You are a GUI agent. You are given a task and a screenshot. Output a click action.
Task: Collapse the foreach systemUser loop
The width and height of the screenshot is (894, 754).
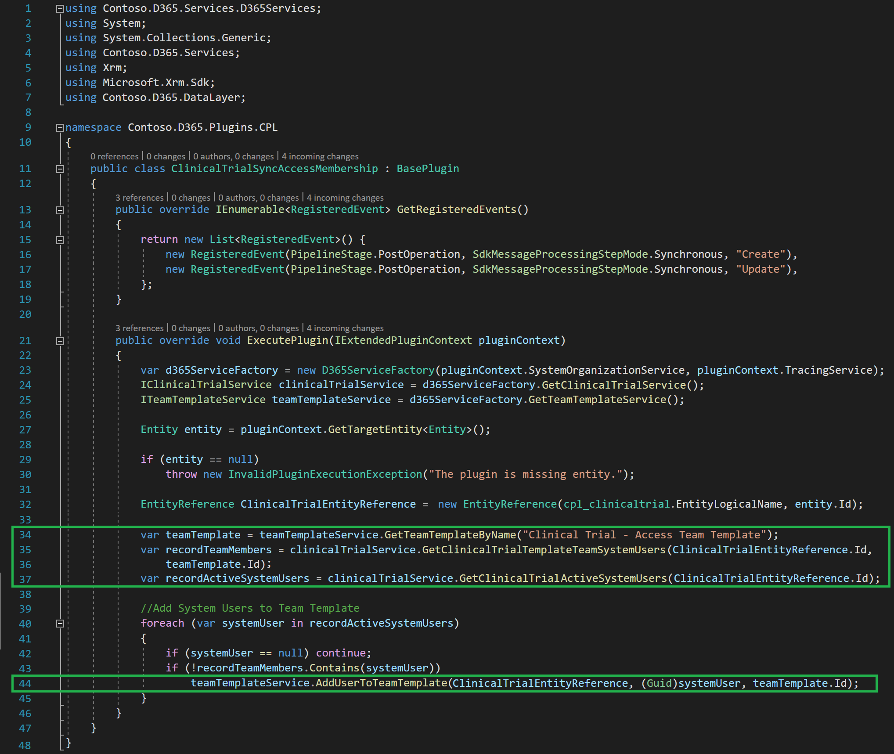[60, 624]
